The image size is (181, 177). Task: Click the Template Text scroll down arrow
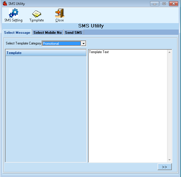click(x=169, y=160)
